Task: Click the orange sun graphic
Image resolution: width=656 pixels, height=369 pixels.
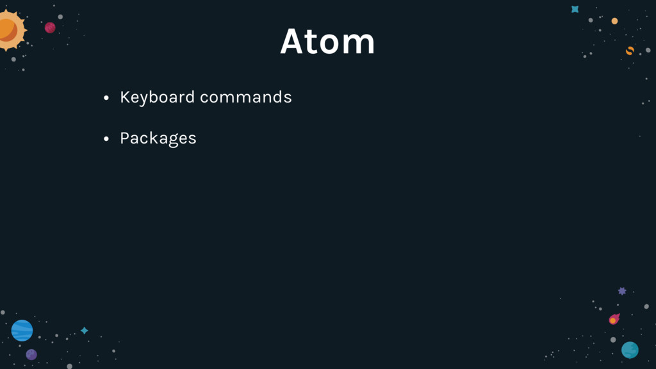Action: pyautogui.click(x=12, y=31)
